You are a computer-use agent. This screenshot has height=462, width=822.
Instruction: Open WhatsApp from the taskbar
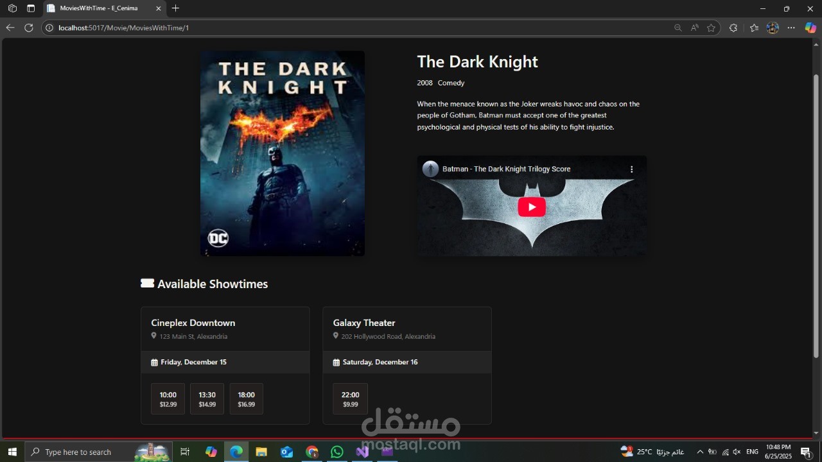(x=337, y=452)
